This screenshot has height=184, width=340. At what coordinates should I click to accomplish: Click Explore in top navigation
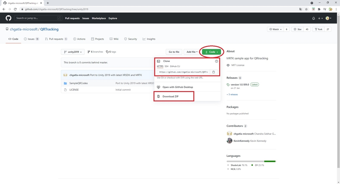click(x=113, y=18)
